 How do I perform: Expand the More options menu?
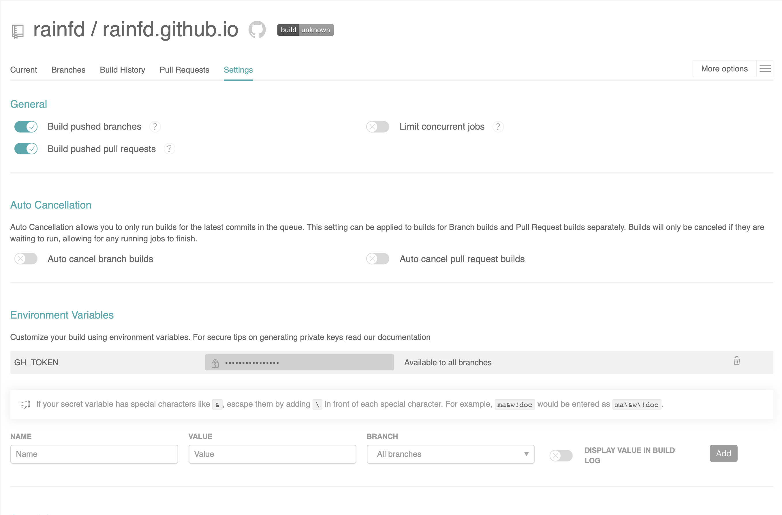724,69
